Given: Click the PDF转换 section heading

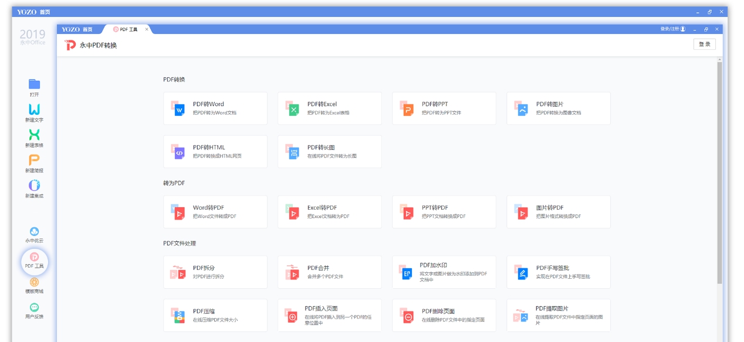Looking at the screenshot, I should pyautogui.click(x=174, y=80).
